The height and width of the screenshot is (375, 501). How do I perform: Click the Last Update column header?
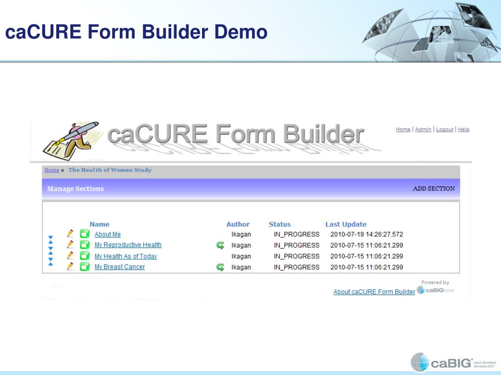coord(346,224)
